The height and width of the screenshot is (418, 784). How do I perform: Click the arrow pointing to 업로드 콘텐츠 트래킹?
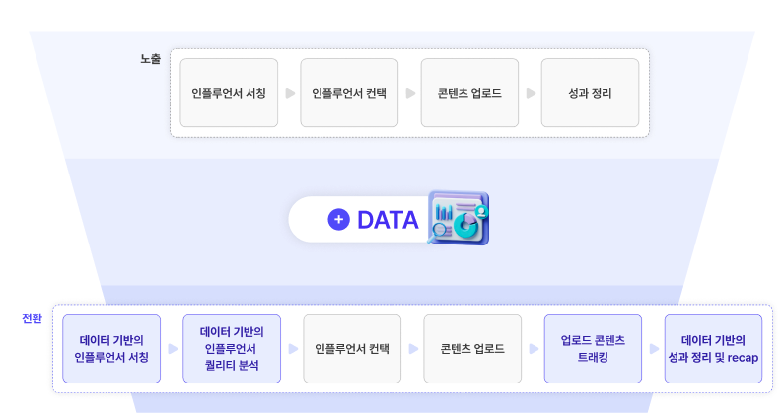coord(534,349)
